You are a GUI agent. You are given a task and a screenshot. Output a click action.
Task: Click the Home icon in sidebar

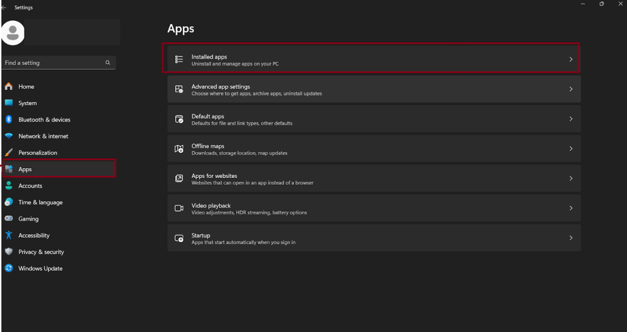[9, 86]
